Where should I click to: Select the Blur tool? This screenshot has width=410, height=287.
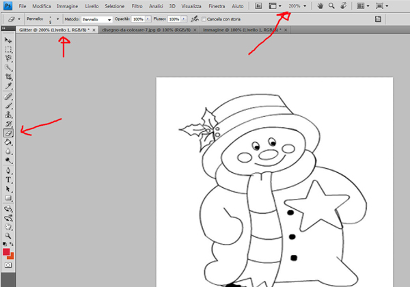click(x=8, y=151)
